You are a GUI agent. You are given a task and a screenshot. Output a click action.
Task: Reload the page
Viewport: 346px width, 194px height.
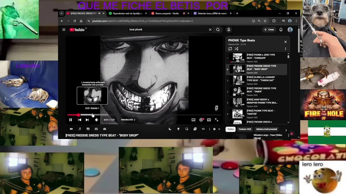(x=75, y=21)
